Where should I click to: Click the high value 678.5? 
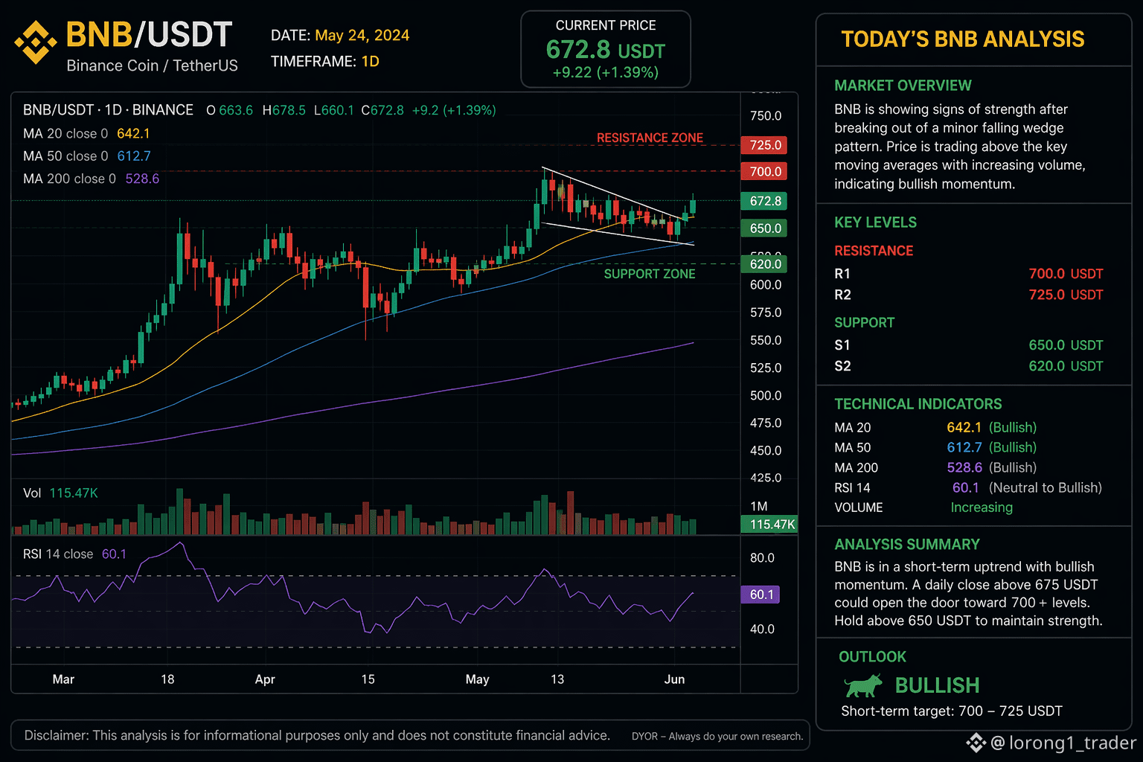tap(289, 110)
